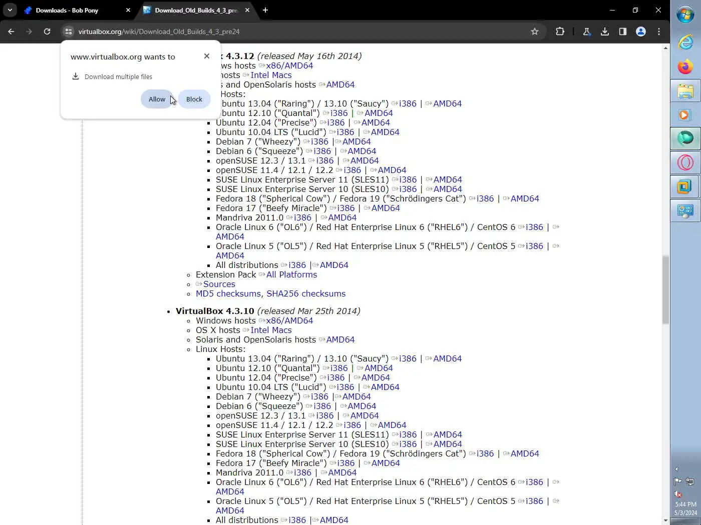Open 4.3.12 Extension Pack All Platforms
Image resolution: width=701 pixels, height=525 pixels.
[x=291, y=274]
